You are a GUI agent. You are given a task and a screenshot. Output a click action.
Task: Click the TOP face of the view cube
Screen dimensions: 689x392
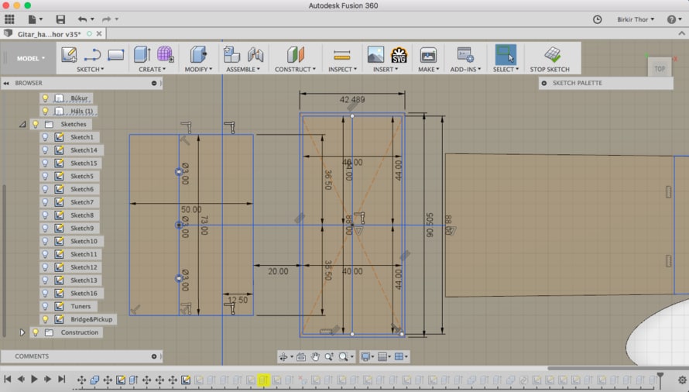click(660, 69)
